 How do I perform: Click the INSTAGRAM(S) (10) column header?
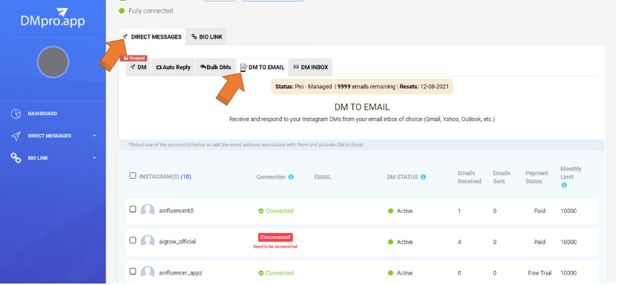click(x=165, y=177)
